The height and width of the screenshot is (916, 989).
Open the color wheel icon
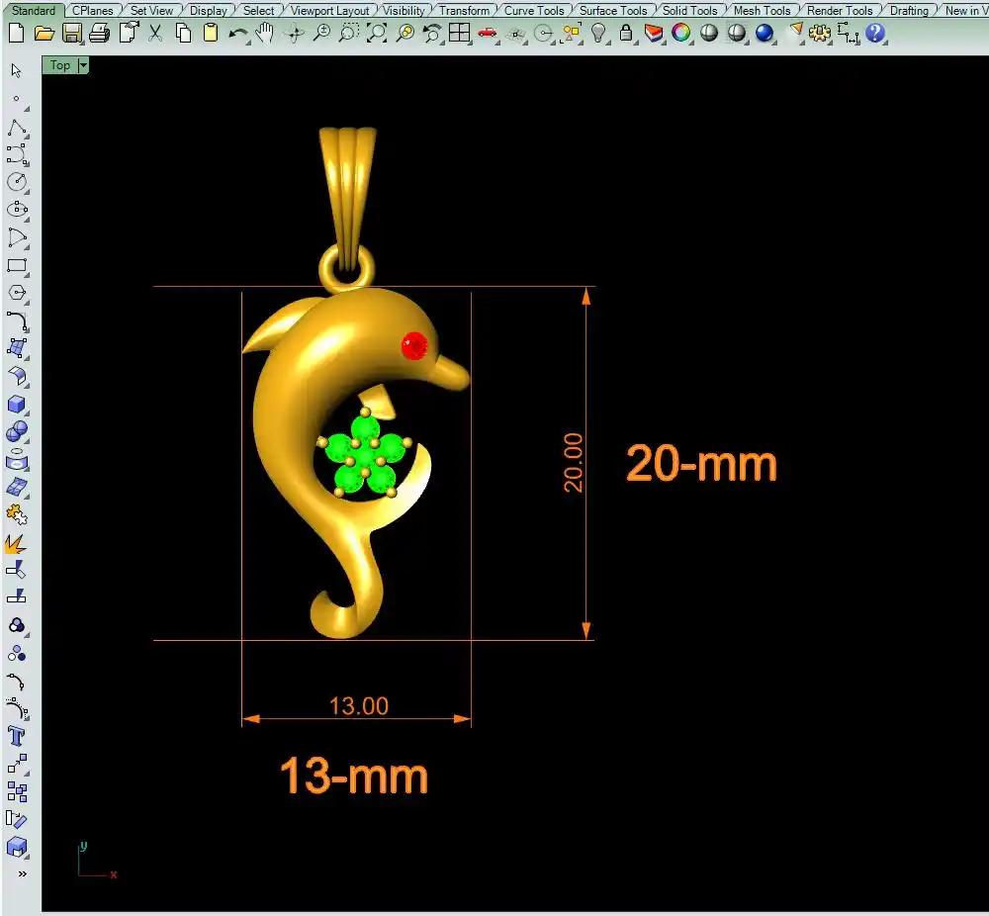[x=681, y=33]
